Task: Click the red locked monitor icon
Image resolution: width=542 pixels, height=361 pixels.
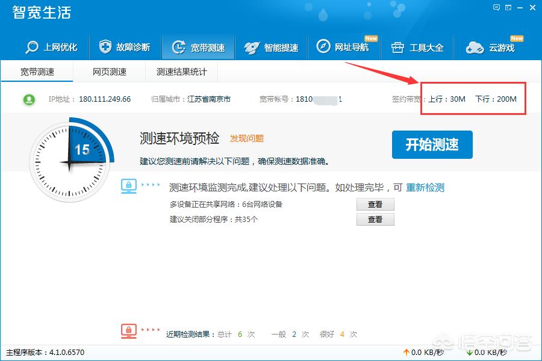Action: (x=129, y=331)
